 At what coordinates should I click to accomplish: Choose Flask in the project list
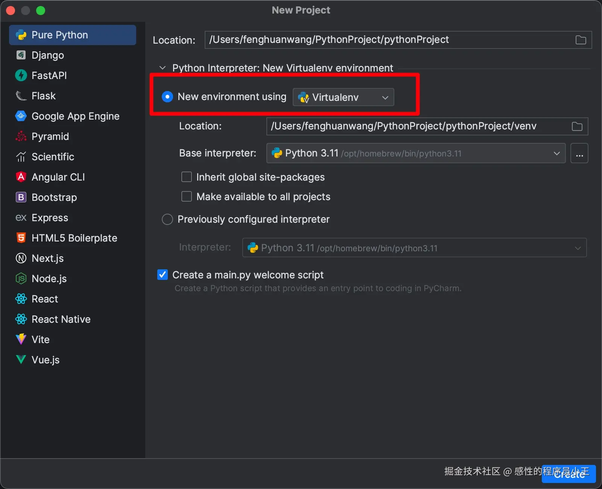[x=73, y=96]
